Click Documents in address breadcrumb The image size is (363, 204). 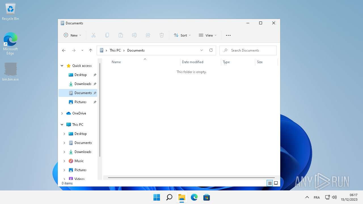pos(136,50)
